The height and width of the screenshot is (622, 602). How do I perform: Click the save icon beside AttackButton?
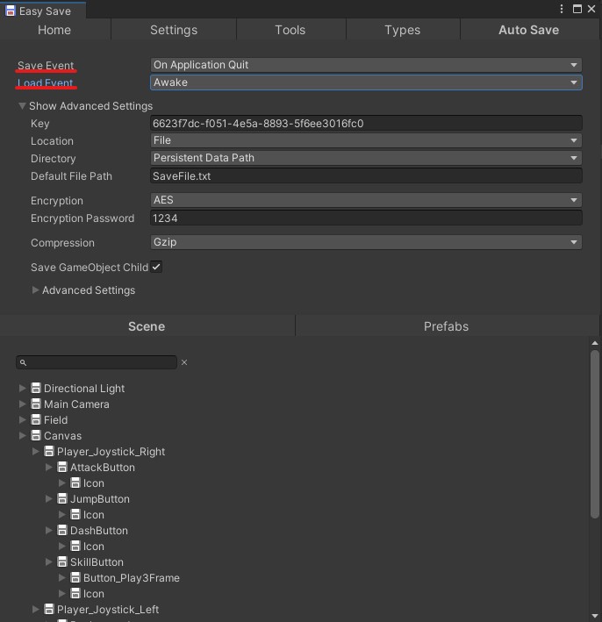tap(62, 467)
